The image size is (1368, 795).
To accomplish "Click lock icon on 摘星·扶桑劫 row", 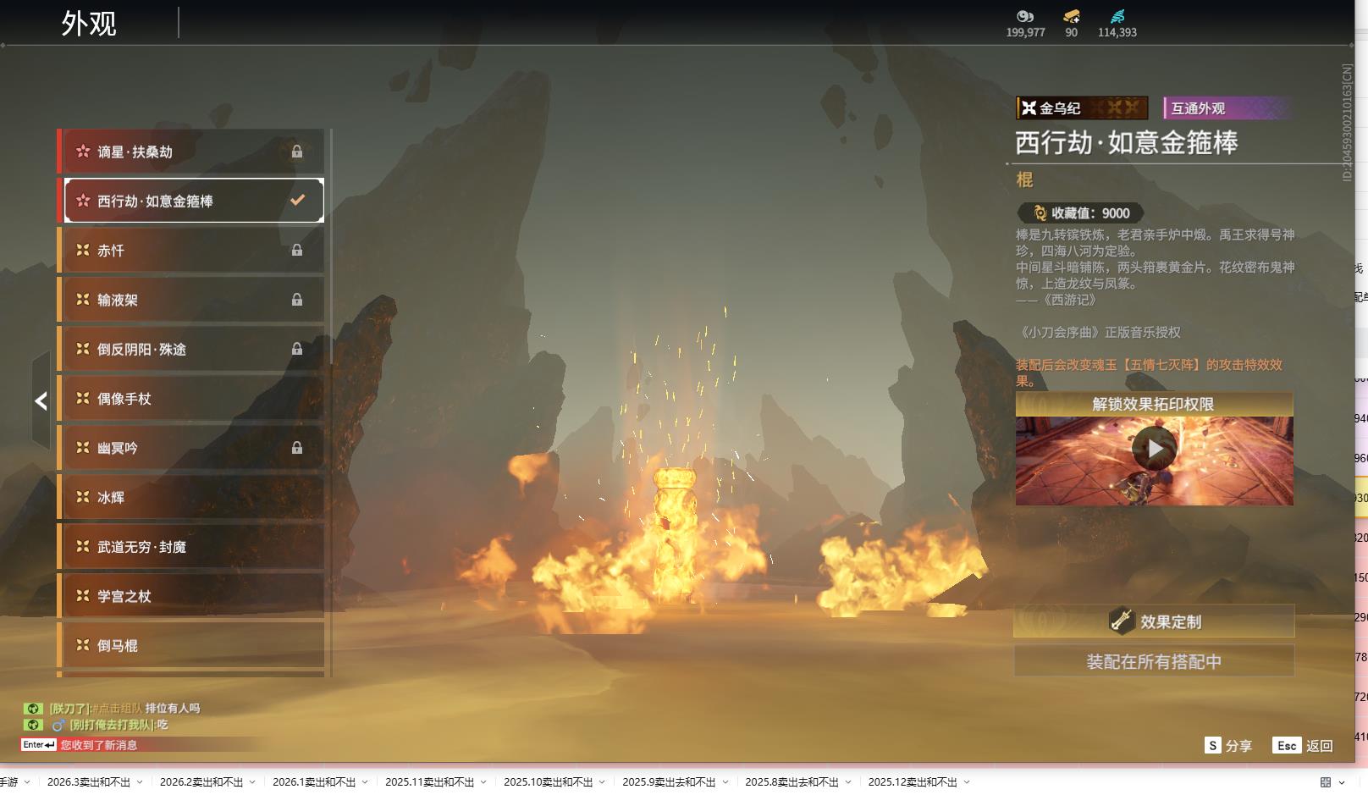I will pyautogui.click(x=297, y=152).
